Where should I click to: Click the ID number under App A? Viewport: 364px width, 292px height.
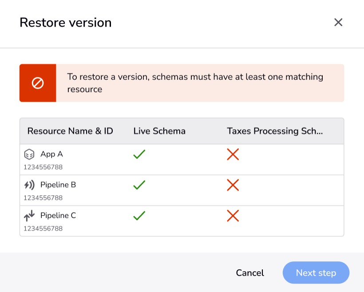coord(43,167)
